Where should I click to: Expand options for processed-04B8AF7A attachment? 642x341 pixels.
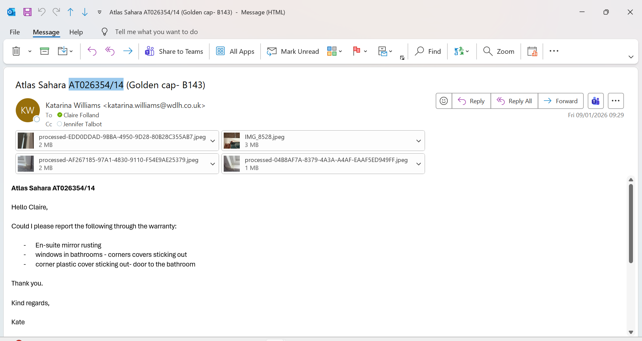(419, 164)
